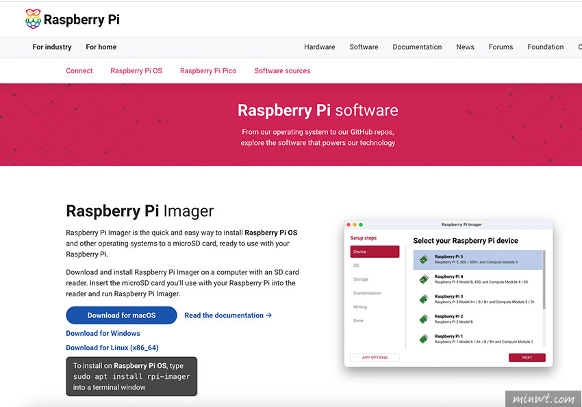Open the For industry section
Viewport: 582px width, 407px height.
[52, 47]
